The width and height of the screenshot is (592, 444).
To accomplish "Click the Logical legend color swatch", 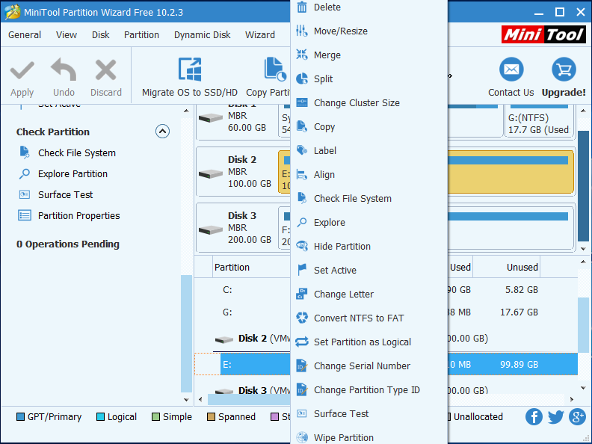I will (100, 417).
